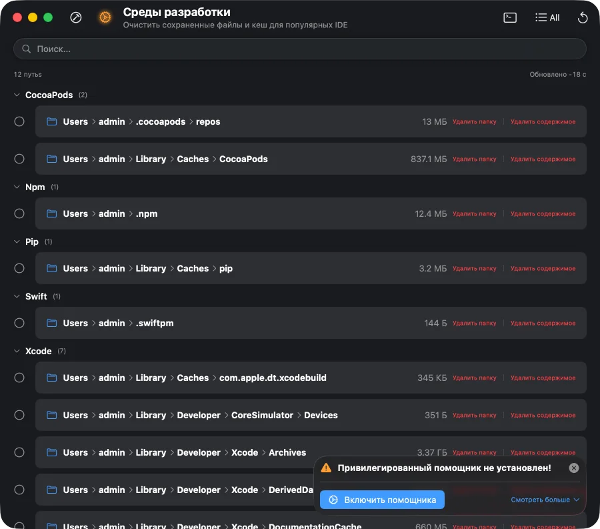
Task: Click Удалить папку for CoreSimulator Devices
Action: [475, 415]
